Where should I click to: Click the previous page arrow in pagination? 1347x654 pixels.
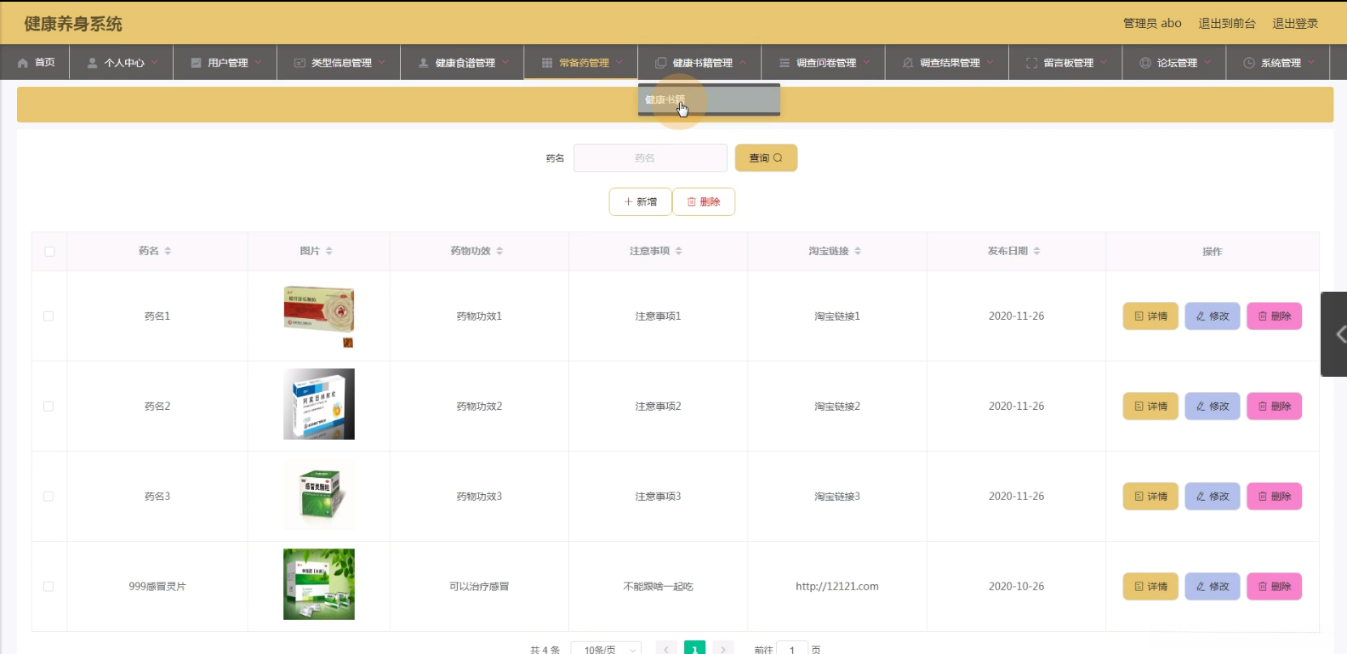(666, 649)
